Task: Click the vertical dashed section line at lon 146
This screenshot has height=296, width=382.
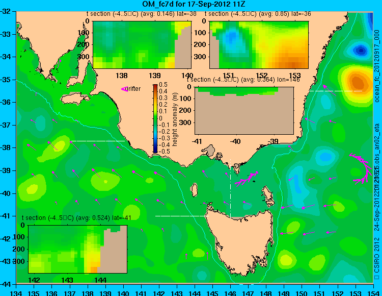Action: 230,188
